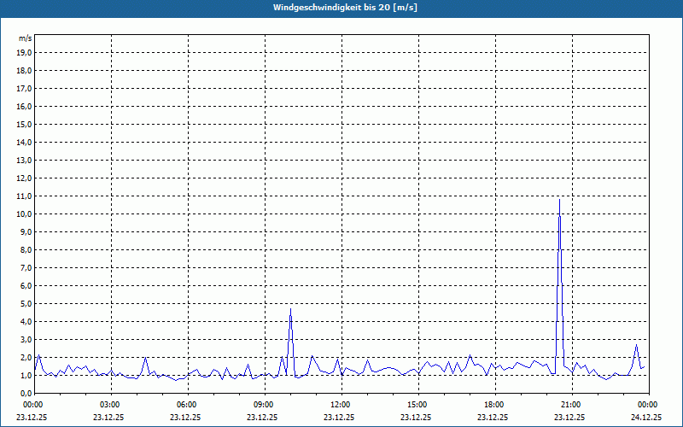Viewport: 683px width, 427px height.
Task: Click the 10,0 value on the y-axis
Action: tap(24, 213)
